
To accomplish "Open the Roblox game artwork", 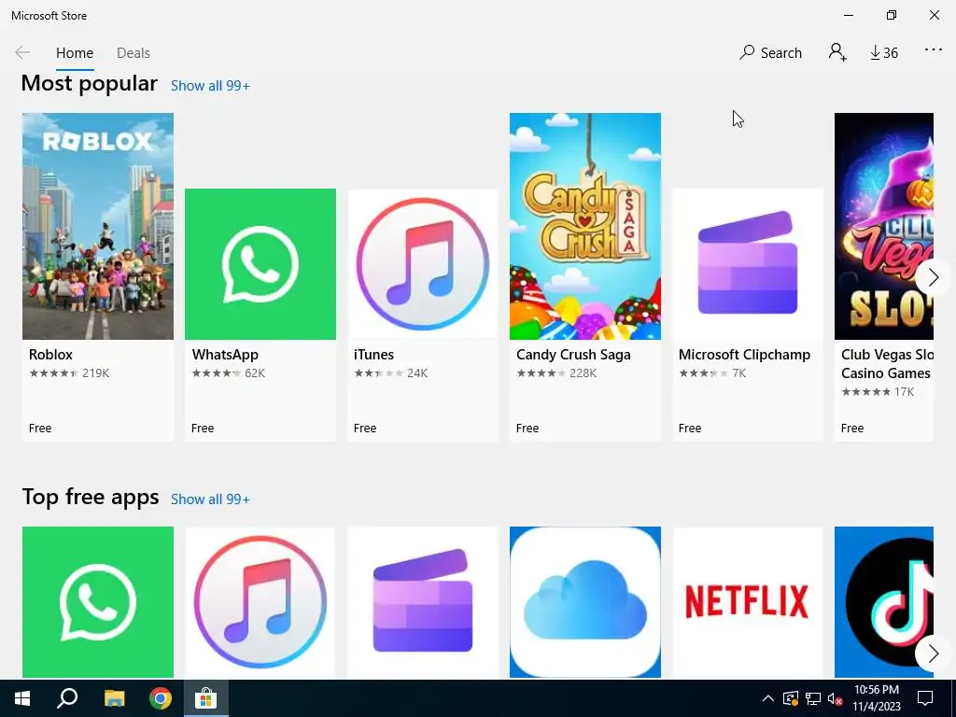I will click(x=97, y=226).
